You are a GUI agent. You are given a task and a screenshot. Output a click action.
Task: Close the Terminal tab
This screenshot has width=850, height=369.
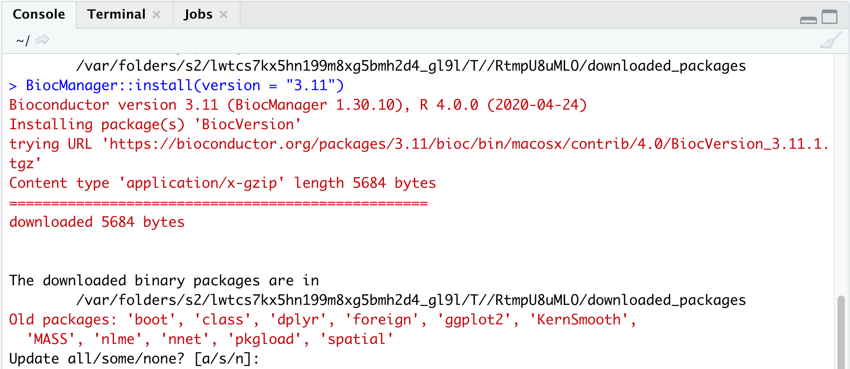(x=157, y=15)
